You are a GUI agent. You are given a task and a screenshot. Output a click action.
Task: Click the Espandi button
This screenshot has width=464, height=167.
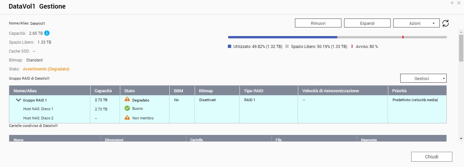coord(367,23)
